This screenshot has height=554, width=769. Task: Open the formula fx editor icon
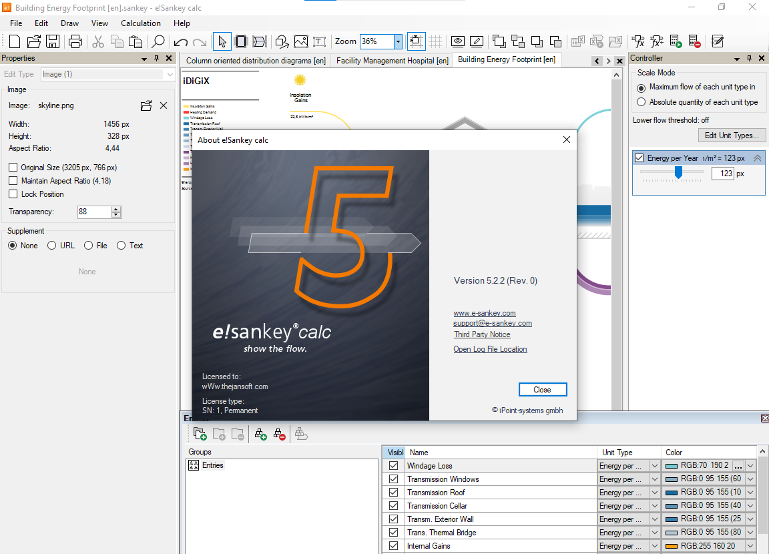pyautogui.click(x=638, y=41)
